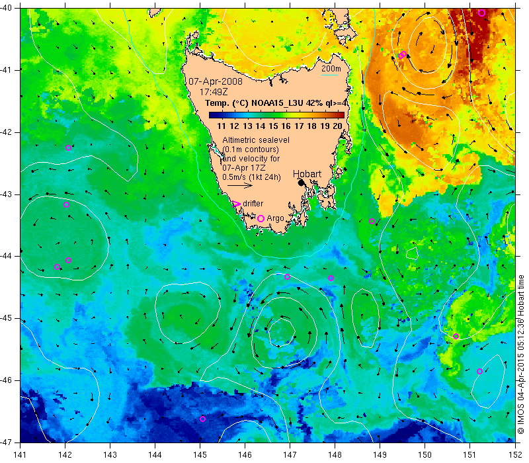The height and width of the screenshot is (463, 529).
Task: Click the '-43' latitude axis label
Action: tap(6, 194)
